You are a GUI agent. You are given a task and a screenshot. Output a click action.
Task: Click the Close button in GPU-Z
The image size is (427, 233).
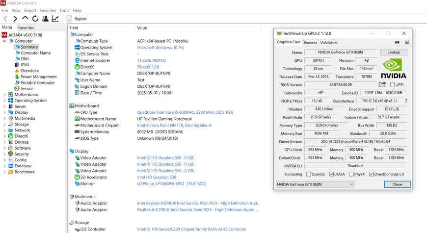point(397,184)
